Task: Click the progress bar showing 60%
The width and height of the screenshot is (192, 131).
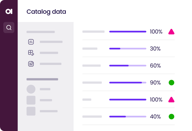Action: click(x=128, y=65)
